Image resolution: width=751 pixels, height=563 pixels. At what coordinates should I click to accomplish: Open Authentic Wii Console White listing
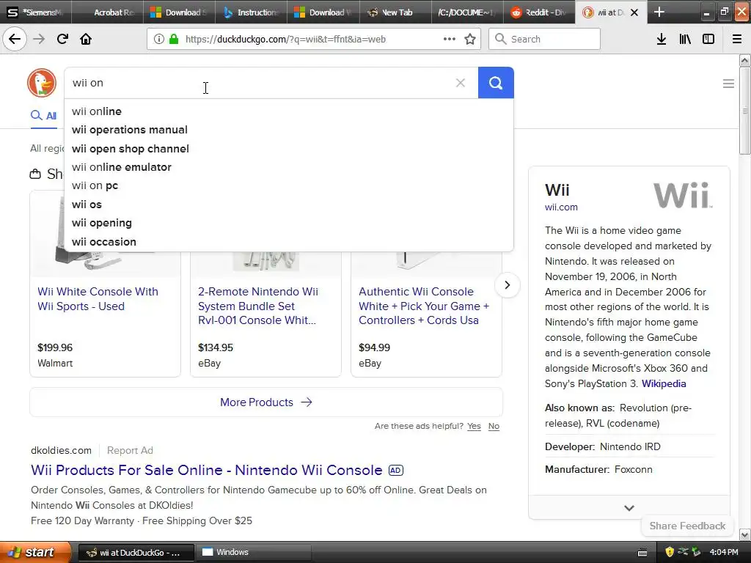[424, 306]
